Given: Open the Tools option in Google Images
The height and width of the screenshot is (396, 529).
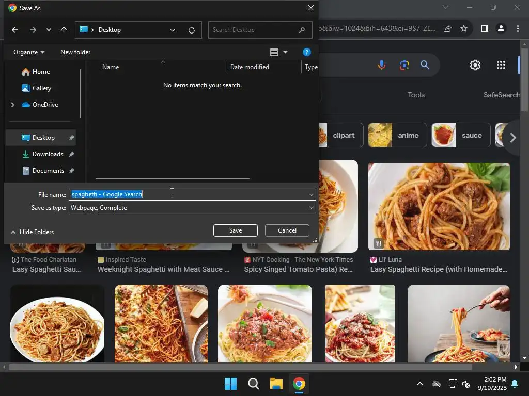Looking at the screenshot, I should (416, 95).
